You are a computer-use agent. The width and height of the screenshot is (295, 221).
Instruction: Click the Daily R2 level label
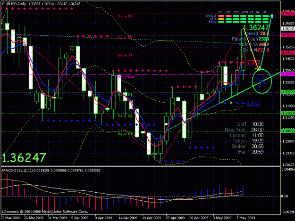[x=125, y=38]
